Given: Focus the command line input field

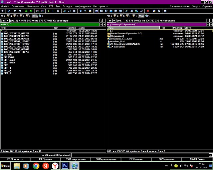Looking at the screenshot, I should (x=140, y=155).
